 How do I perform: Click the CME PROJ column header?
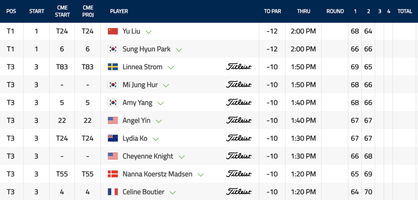point(87,11)
